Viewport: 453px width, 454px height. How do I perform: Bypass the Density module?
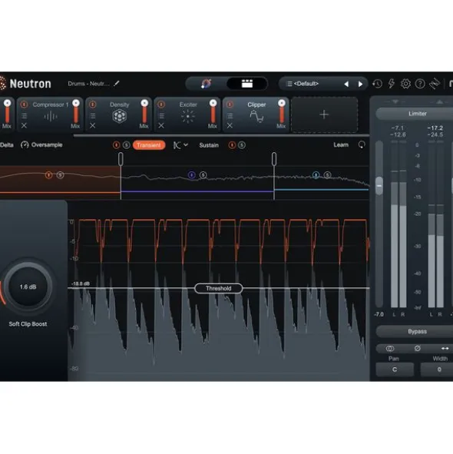[x=93, y=104]
